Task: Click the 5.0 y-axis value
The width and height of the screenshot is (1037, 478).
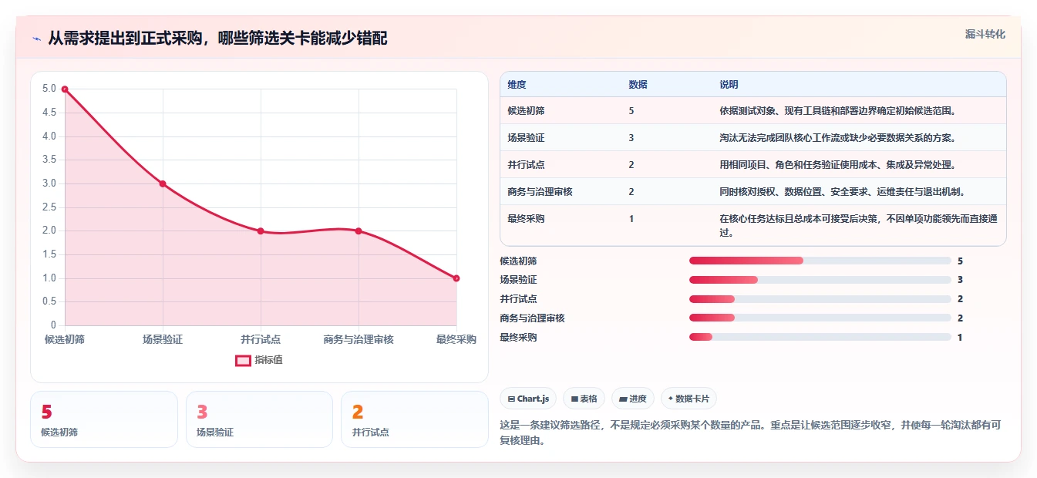Action: [49, 89]
